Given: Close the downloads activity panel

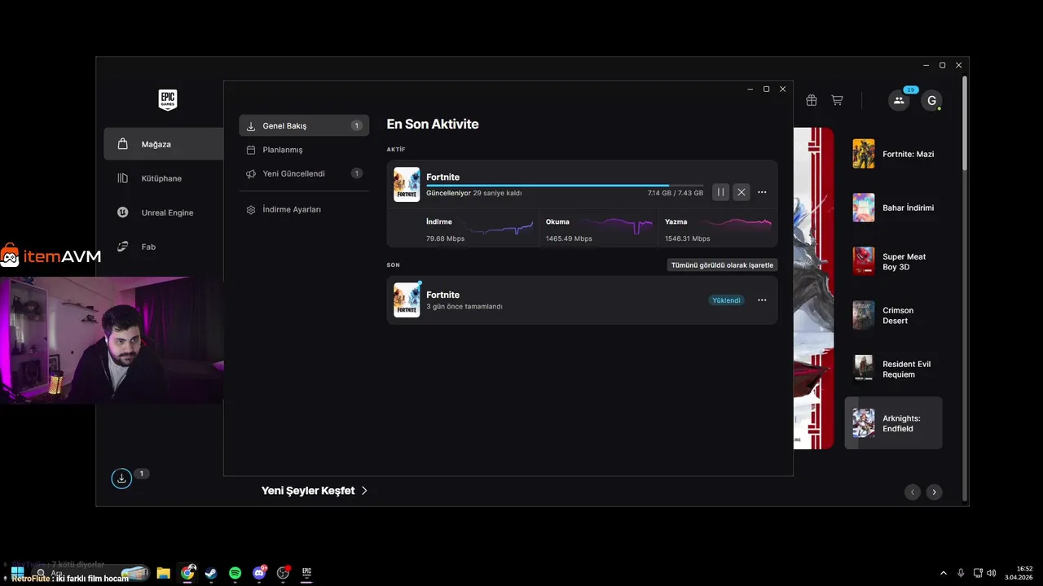Looking at the screenshot, I should (782, 89).
